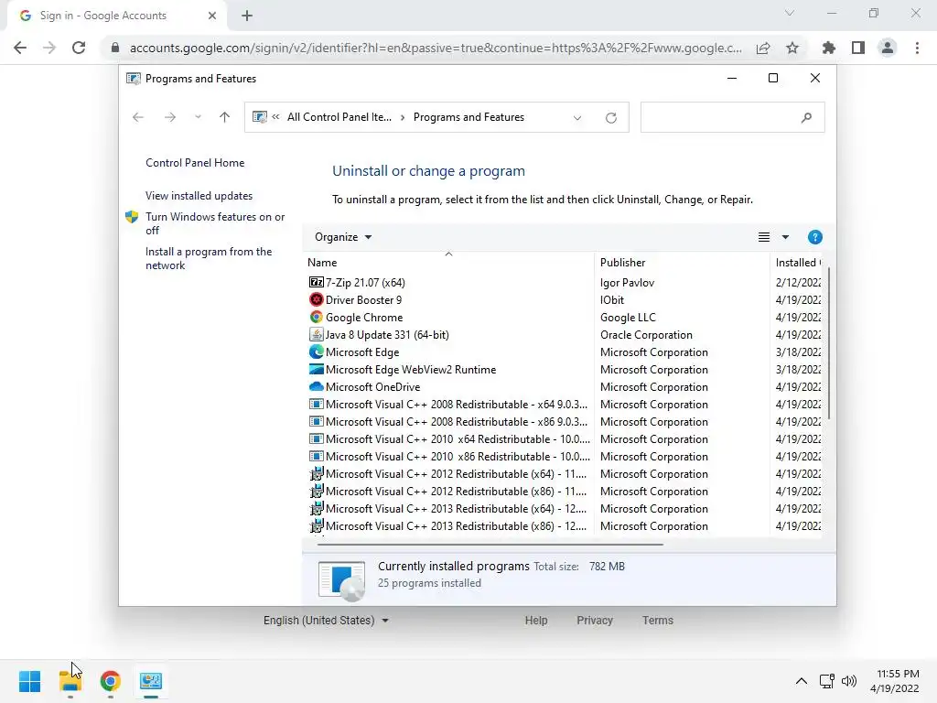This screenshot has height=703, width=937.
Task: Click the Chrome profile avatar icon
Action: (888, 48)
